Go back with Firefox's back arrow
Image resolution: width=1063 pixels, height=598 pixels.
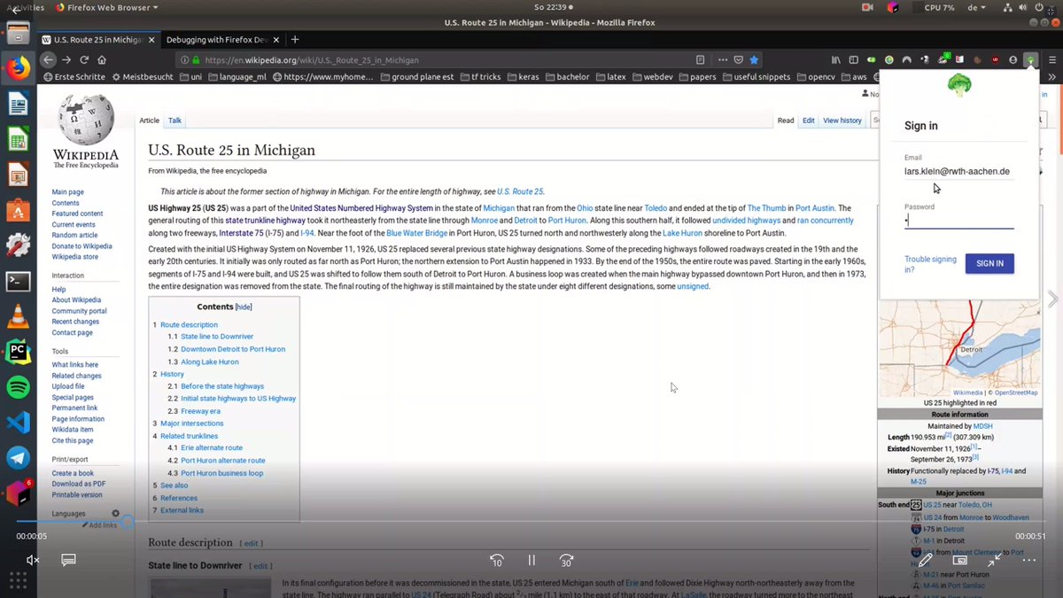(49, 60)
